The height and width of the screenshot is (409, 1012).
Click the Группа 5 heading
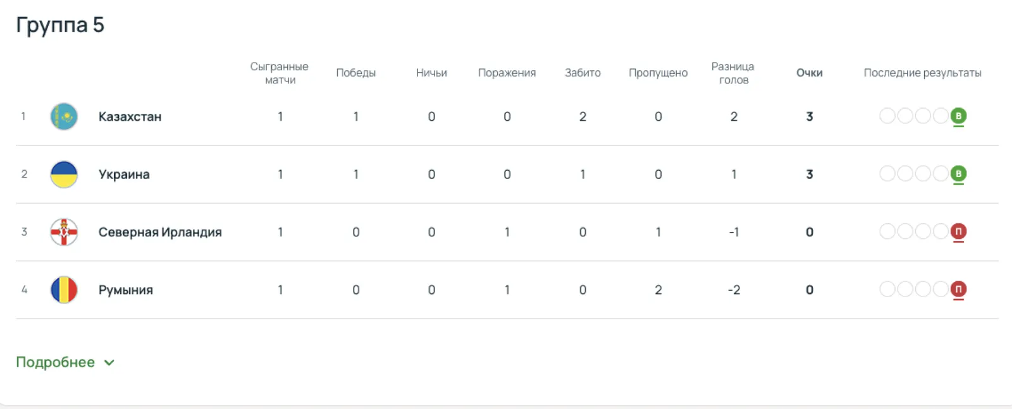[61, 25]
